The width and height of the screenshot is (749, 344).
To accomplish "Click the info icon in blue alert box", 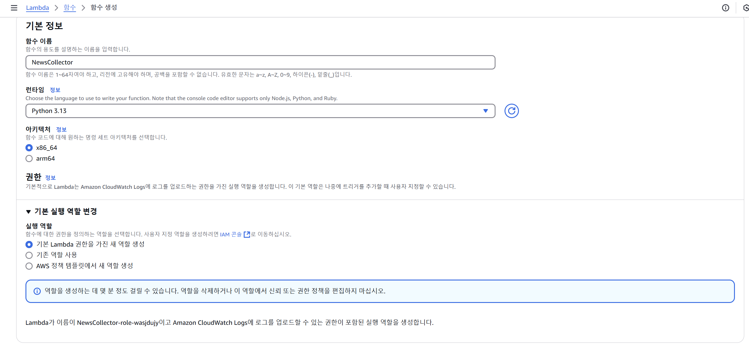I will 37,291.
